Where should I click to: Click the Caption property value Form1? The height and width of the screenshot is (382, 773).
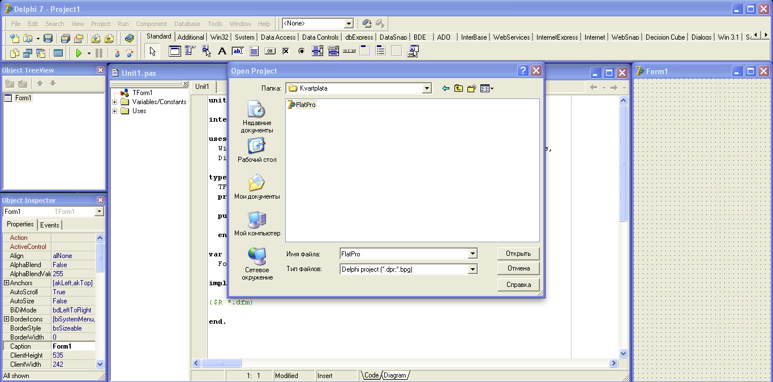point(73,346)
